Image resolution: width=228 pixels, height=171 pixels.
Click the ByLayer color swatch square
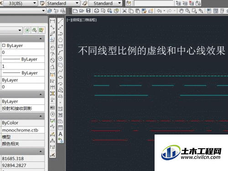[x=4, y=45]
